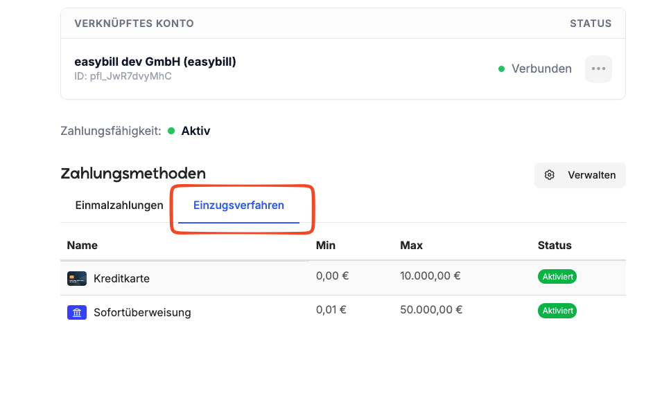
Task: Click the Zahlungsmethoden heading
Action: (x=133, y=174)
